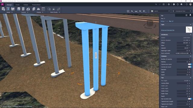Open the Deck continuity dropdown

[x=183, y=53]
